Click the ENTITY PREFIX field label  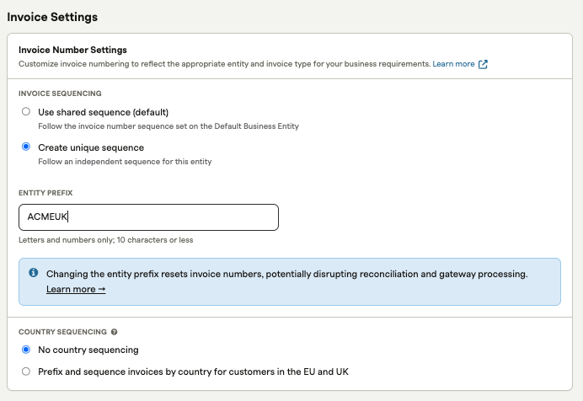(45, 193)
